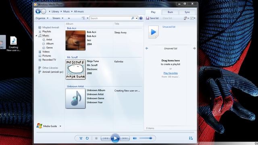Click All music in the breadcrumb
This screenshot has width=258, height=145.
(x=79, y=12)
